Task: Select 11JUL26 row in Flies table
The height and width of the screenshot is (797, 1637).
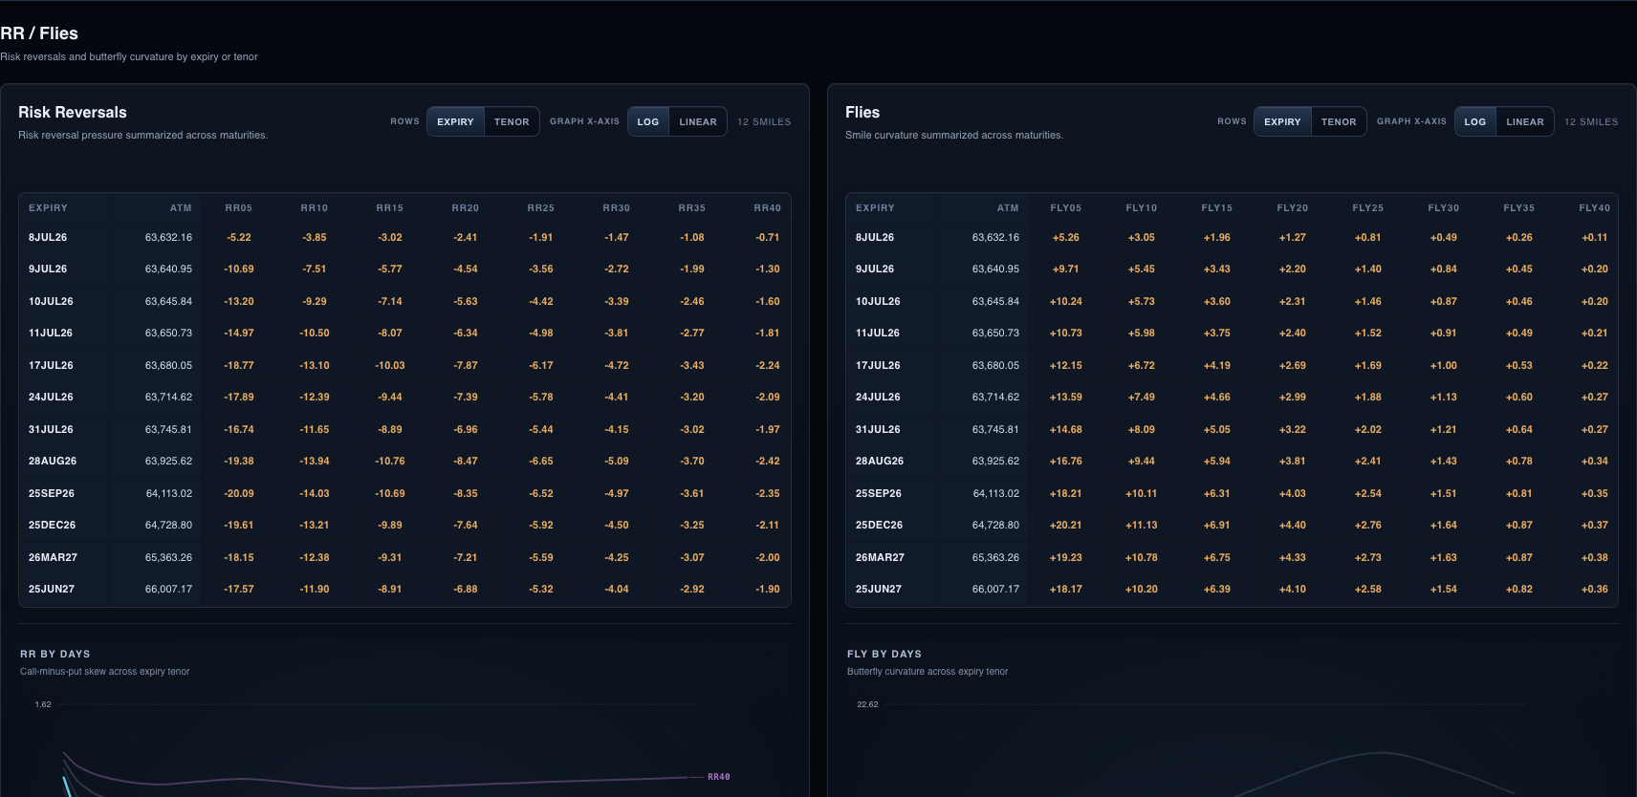Action: [x=1232, y=333]
